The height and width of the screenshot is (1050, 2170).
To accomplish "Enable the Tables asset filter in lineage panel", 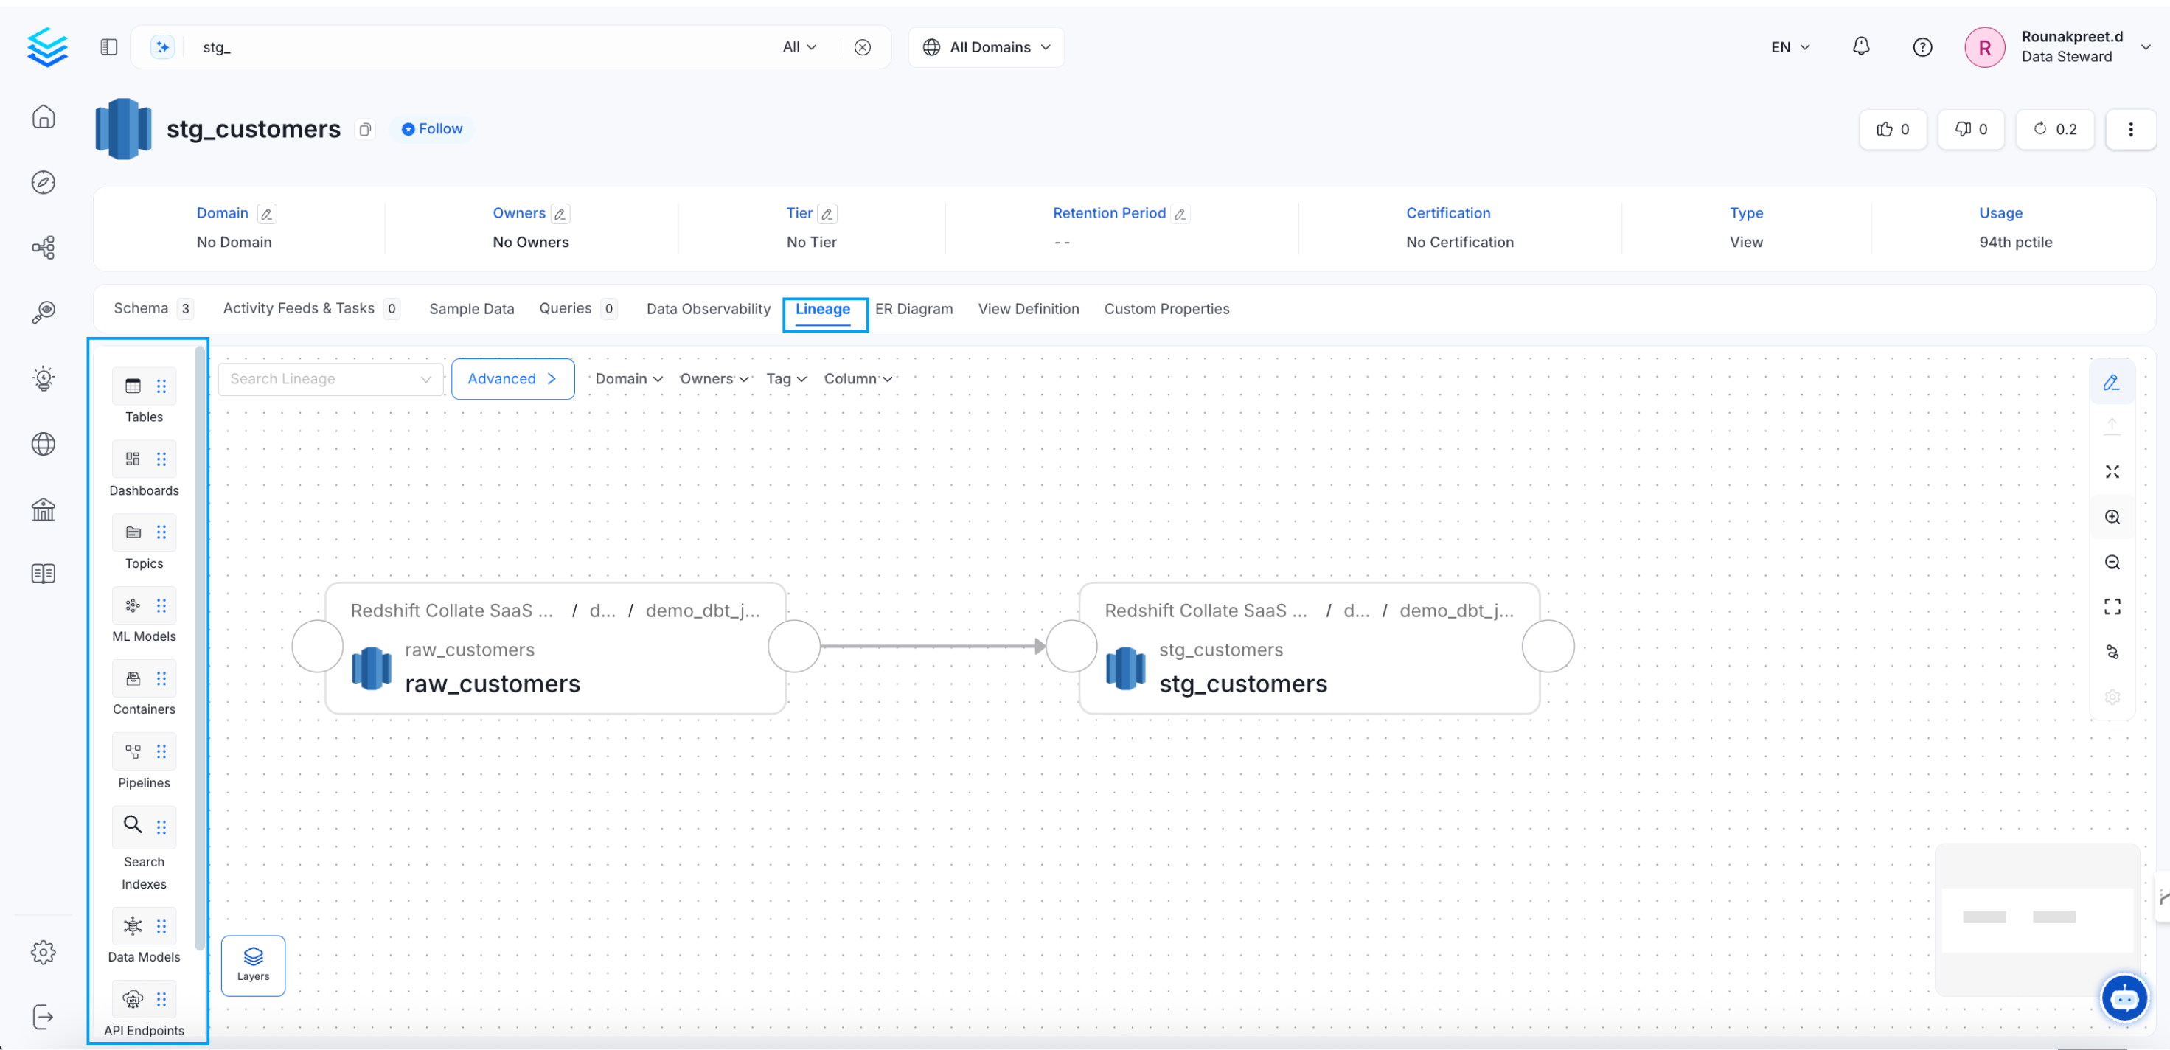I will pyautogui.click(x=132, y=385).
